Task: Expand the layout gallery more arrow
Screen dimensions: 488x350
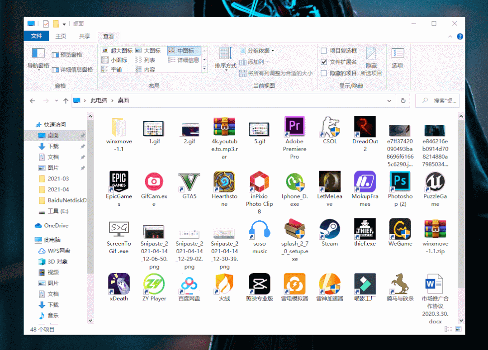Action: tap(204, 68)
